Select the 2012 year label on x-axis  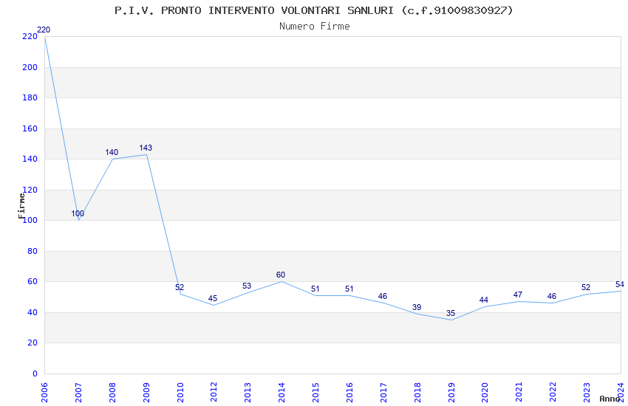pos(214,393)
